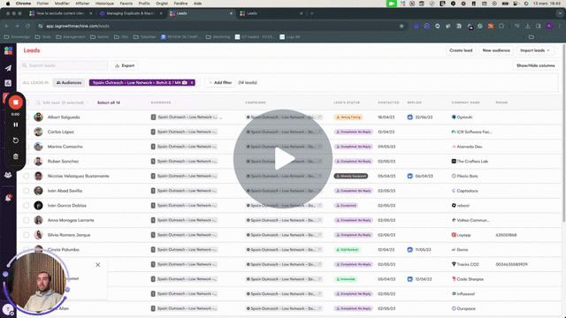Image resolution: width=566 pixels, height=318 pixels.
Task: Switch to the last Leads browser tab
Action: (272, 13)
